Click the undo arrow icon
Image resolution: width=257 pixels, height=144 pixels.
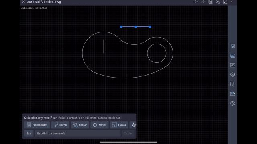tap(196, 2)
